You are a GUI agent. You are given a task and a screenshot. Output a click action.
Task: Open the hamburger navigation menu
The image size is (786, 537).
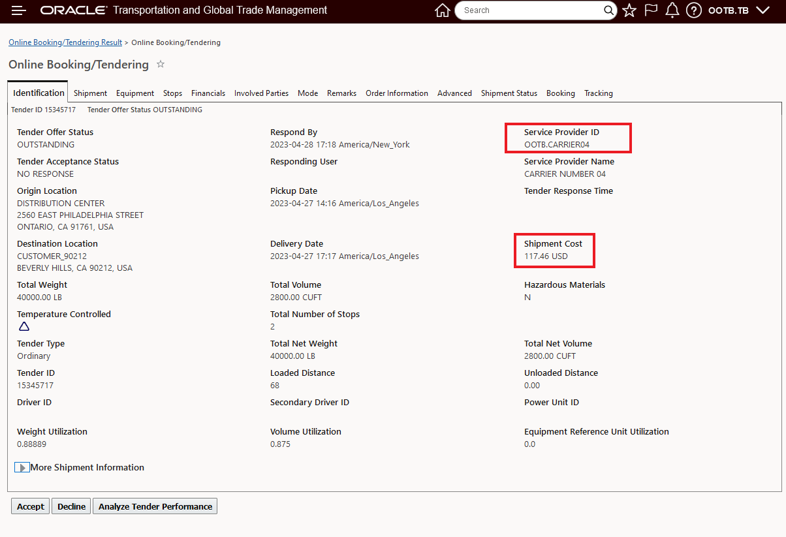click(19, 10)
